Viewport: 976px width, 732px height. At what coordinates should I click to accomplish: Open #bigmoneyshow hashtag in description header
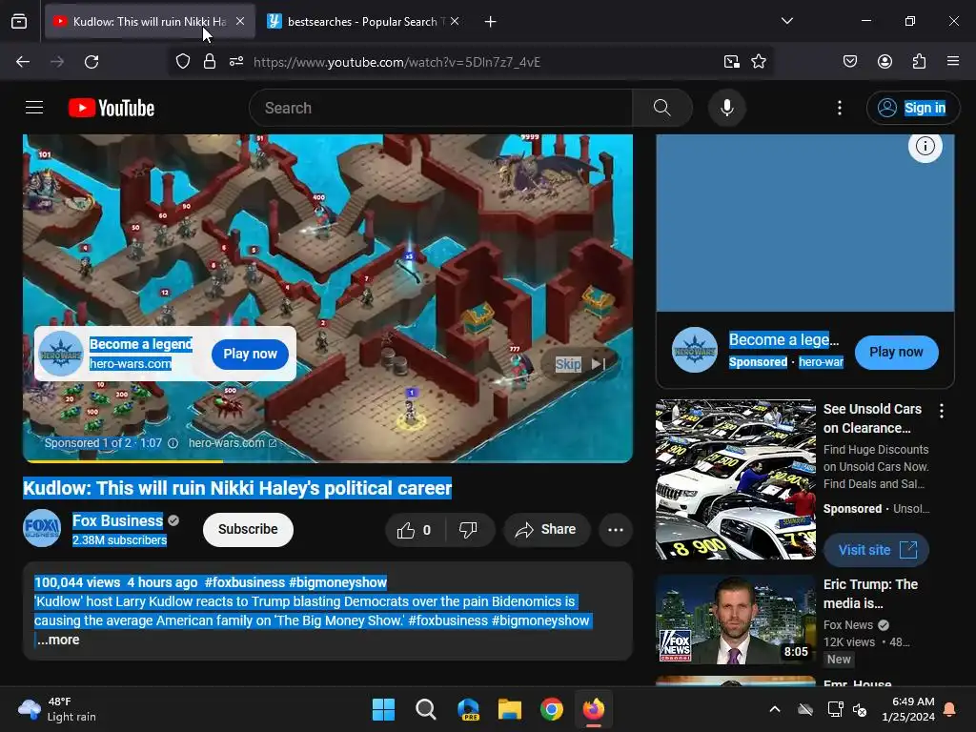click(337, 582)
